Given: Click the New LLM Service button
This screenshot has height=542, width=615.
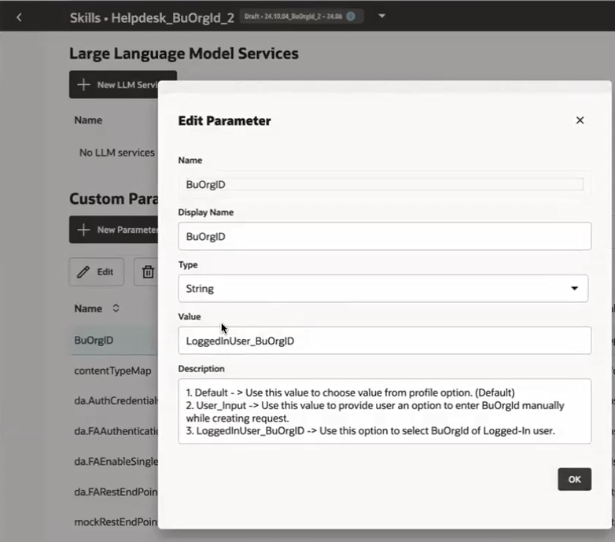Looking at the screenshot, I should pos(123,85).
